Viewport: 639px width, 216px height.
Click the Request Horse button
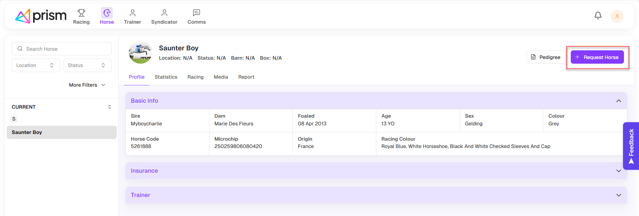[x=597, y=57]
